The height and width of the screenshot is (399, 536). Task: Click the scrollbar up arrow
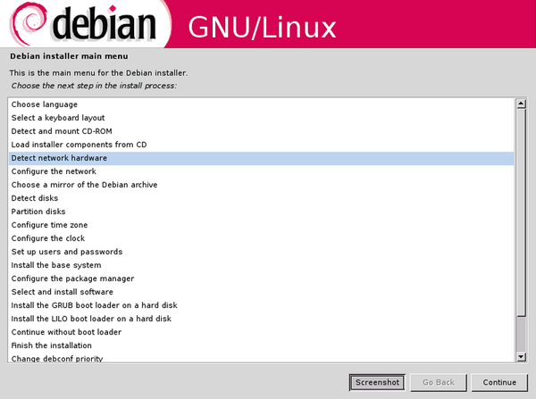(x=521, y=104)
